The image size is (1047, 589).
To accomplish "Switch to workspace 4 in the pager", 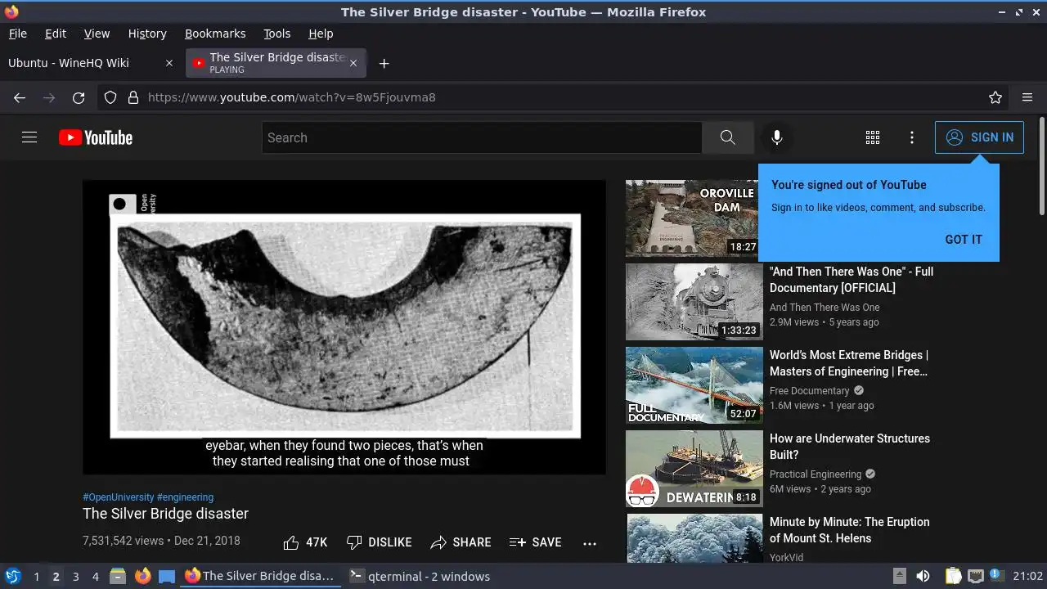I will (95, 577).
